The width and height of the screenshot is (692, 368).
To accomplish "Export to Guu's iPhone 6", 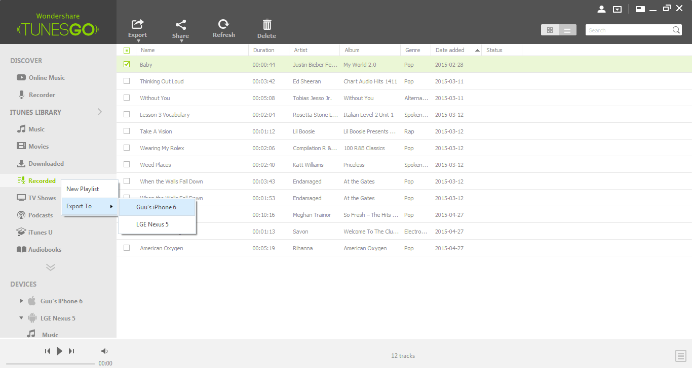I will pos(157,207).
